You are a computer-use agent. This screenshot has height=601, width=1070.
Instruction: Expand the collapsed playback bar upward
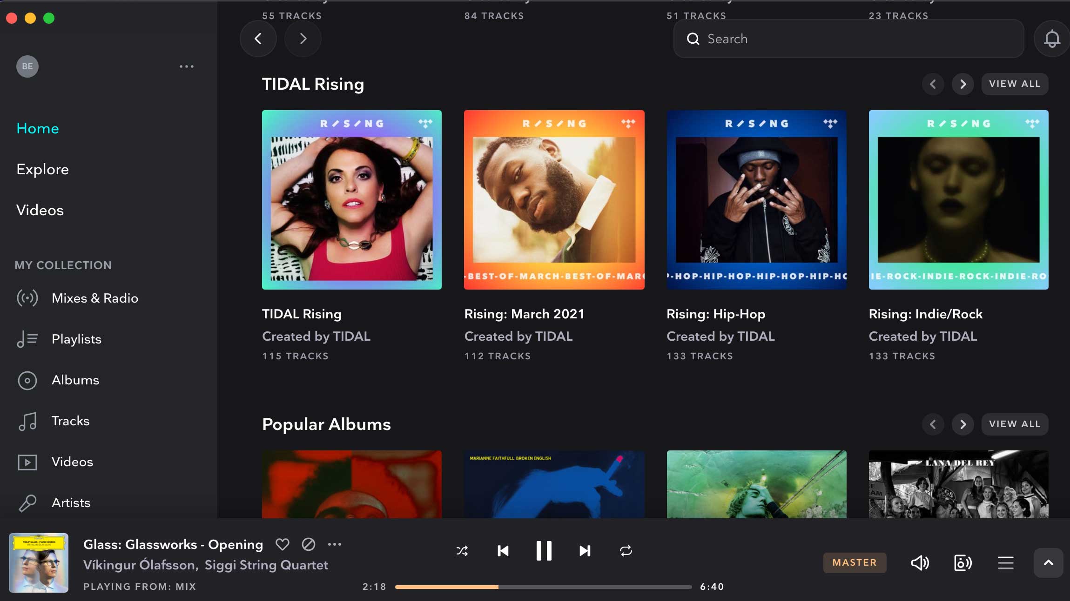point(1049,562)
